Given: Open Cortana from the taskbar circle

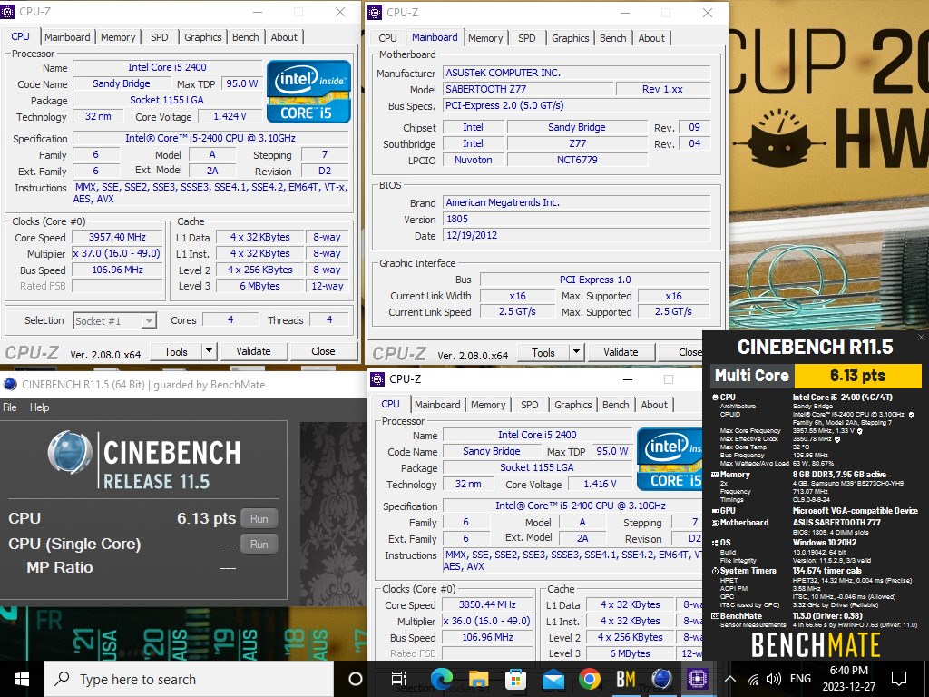Looking at the screenshot, I should click(x=356, y=679).
